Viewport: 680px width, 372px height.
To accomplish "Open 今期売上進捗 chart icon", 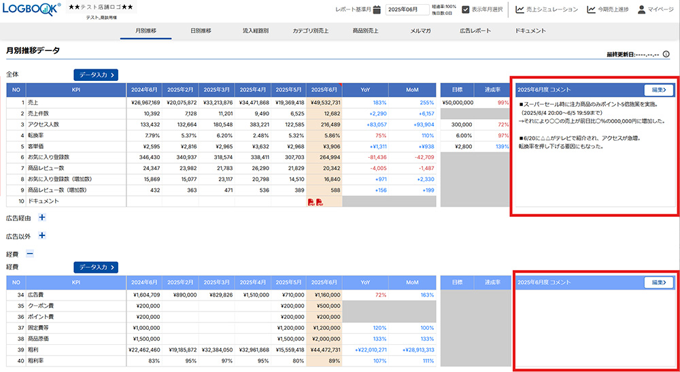I will tap(592, 10).
